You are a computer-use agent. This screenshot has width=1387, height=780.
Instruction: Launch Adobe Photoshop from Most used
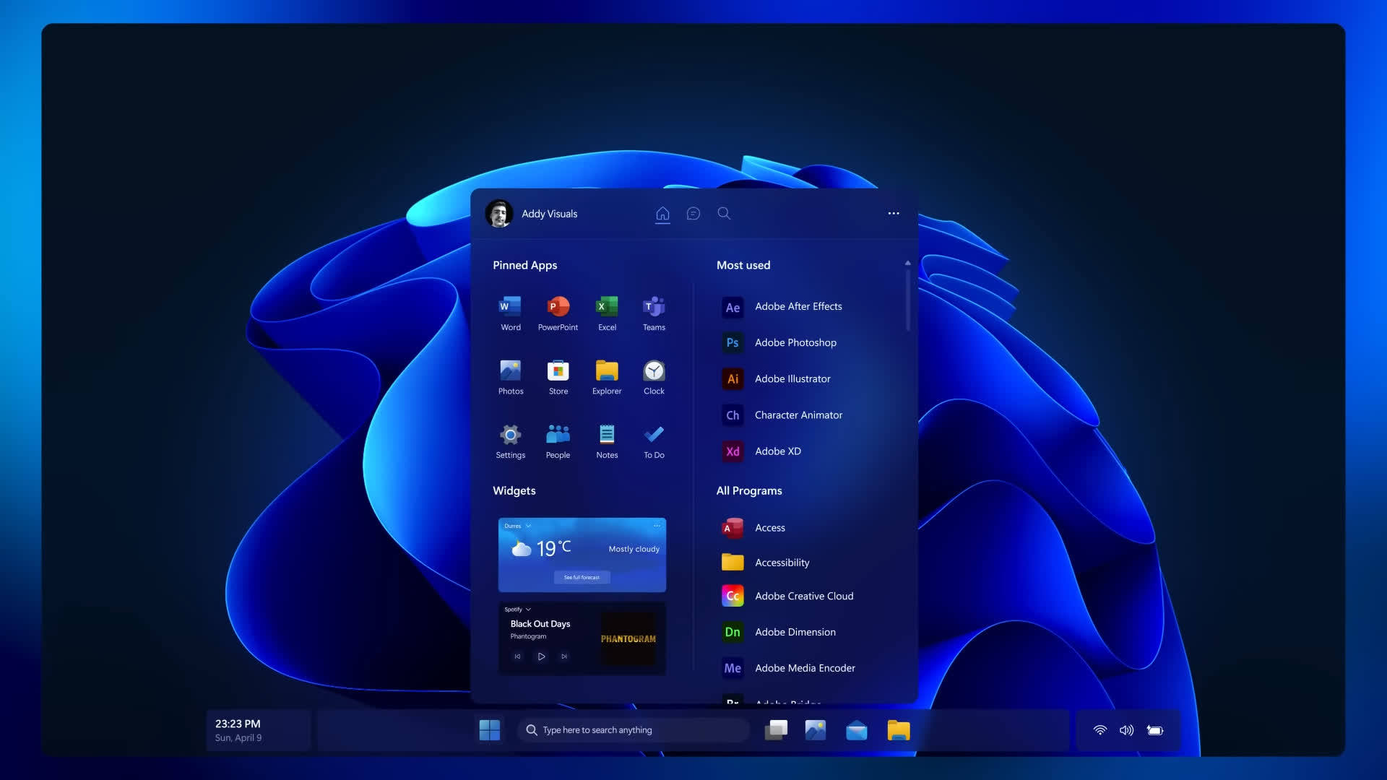point(795,342)
